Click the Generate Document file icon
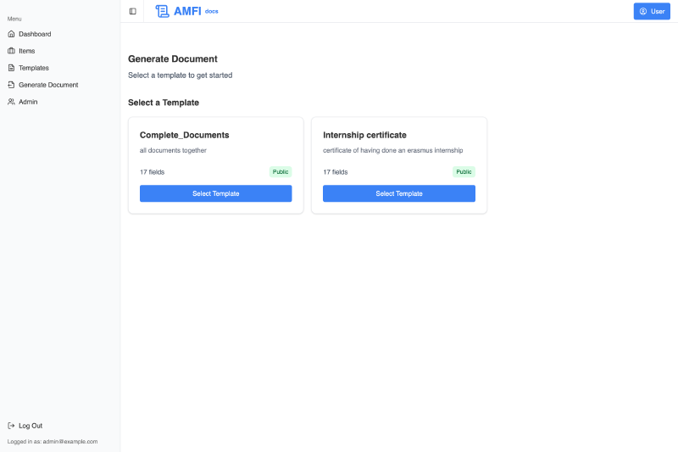Viewport: 678px width, 452px height. click(x=11, y=85)
